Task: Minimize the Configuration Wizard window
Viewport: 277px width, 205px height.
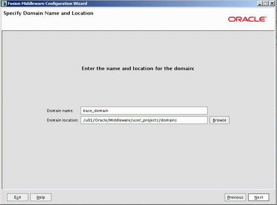Action: click(260, 3)
